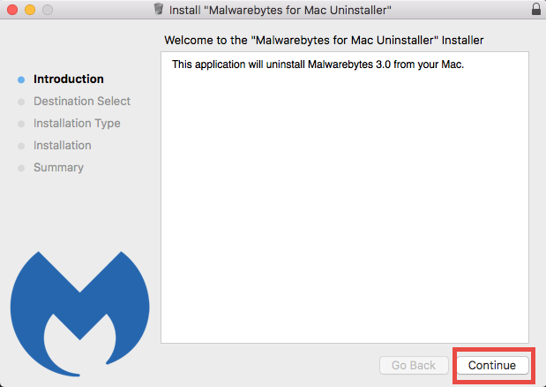Select the Installation step
The height and width of the screenshot is (387, 546).
pyautogui.click(x=63, y=146)
